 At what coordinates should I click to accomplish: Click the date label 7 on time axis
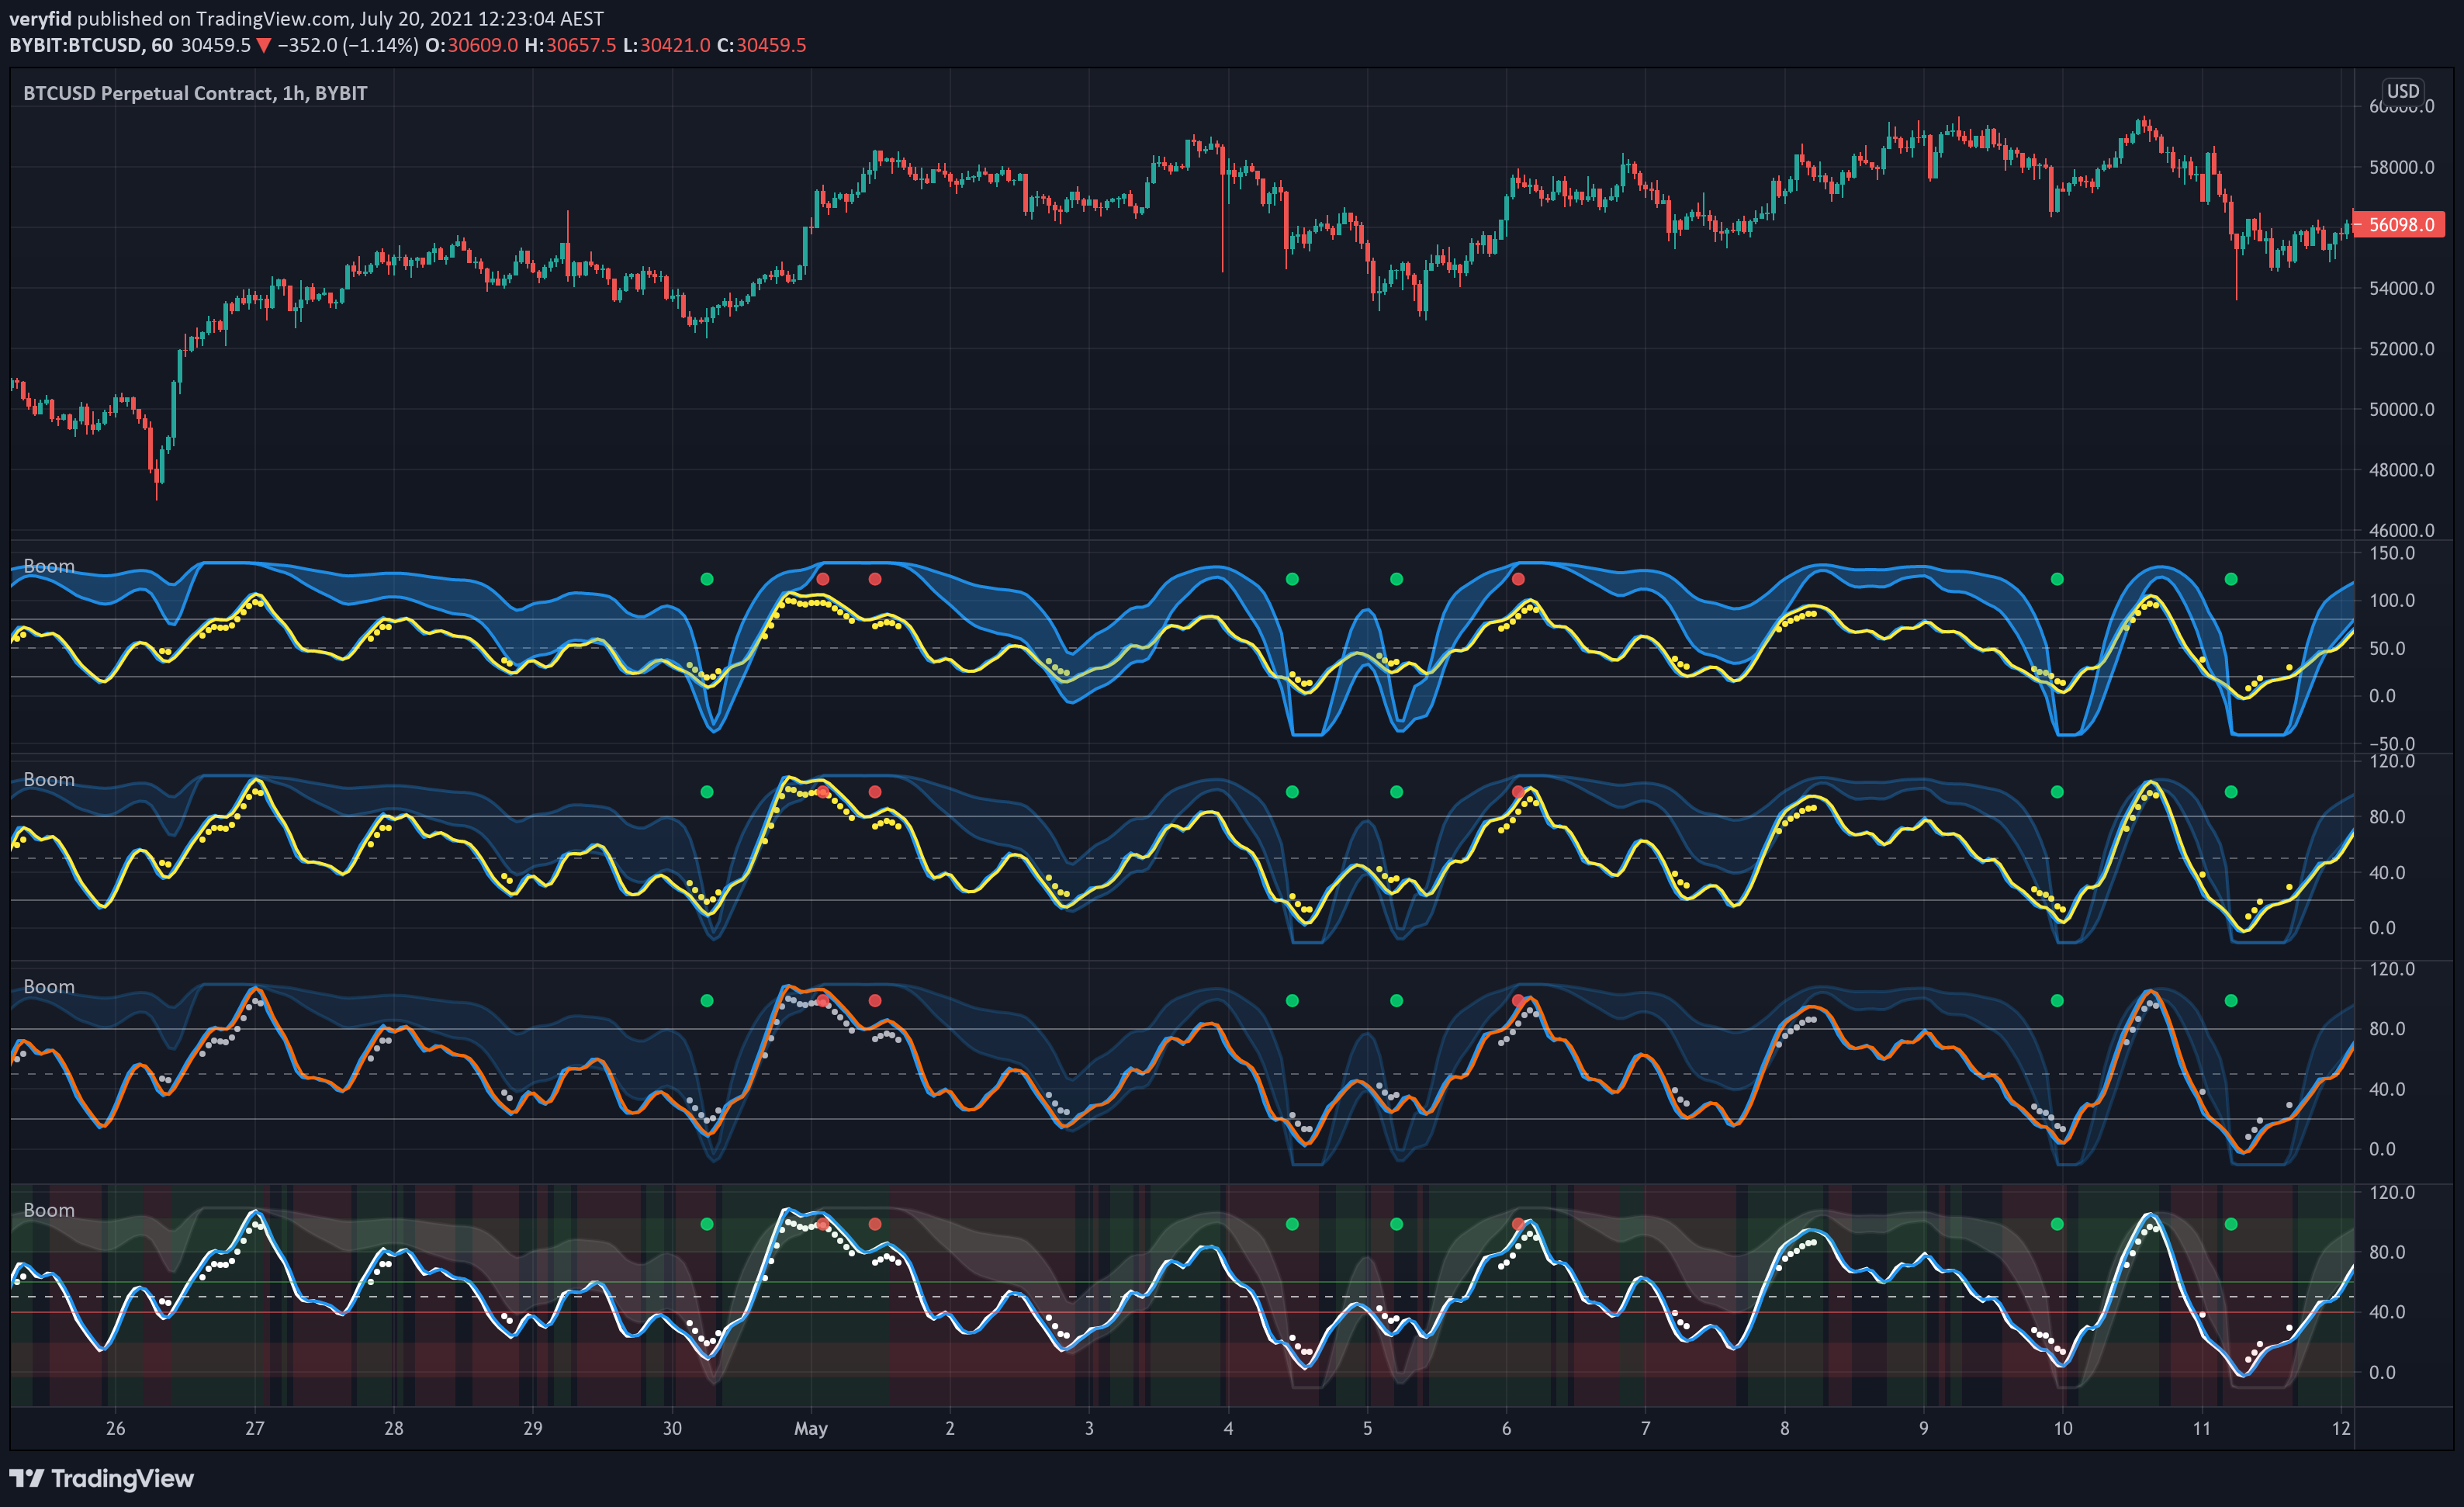click(x=1645, y=1428)
